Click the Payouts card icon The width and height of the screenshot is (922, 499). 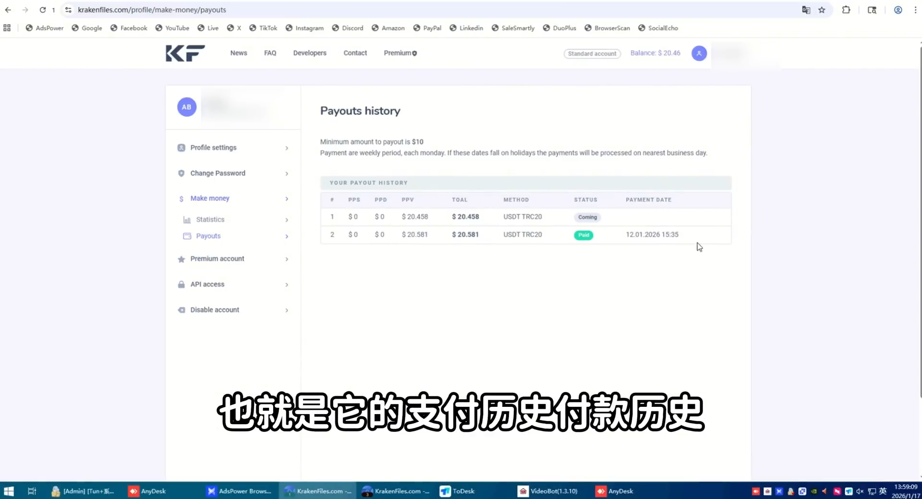(x=187, y=236)
